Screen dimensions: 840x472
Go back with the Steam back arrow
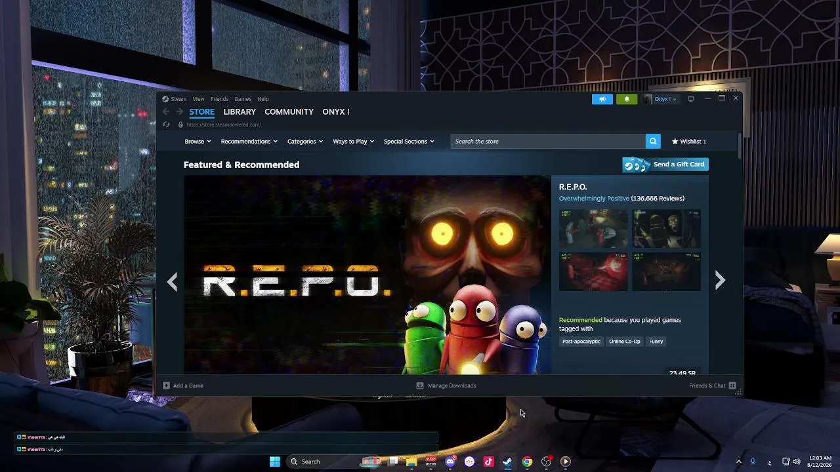point(166,112)
